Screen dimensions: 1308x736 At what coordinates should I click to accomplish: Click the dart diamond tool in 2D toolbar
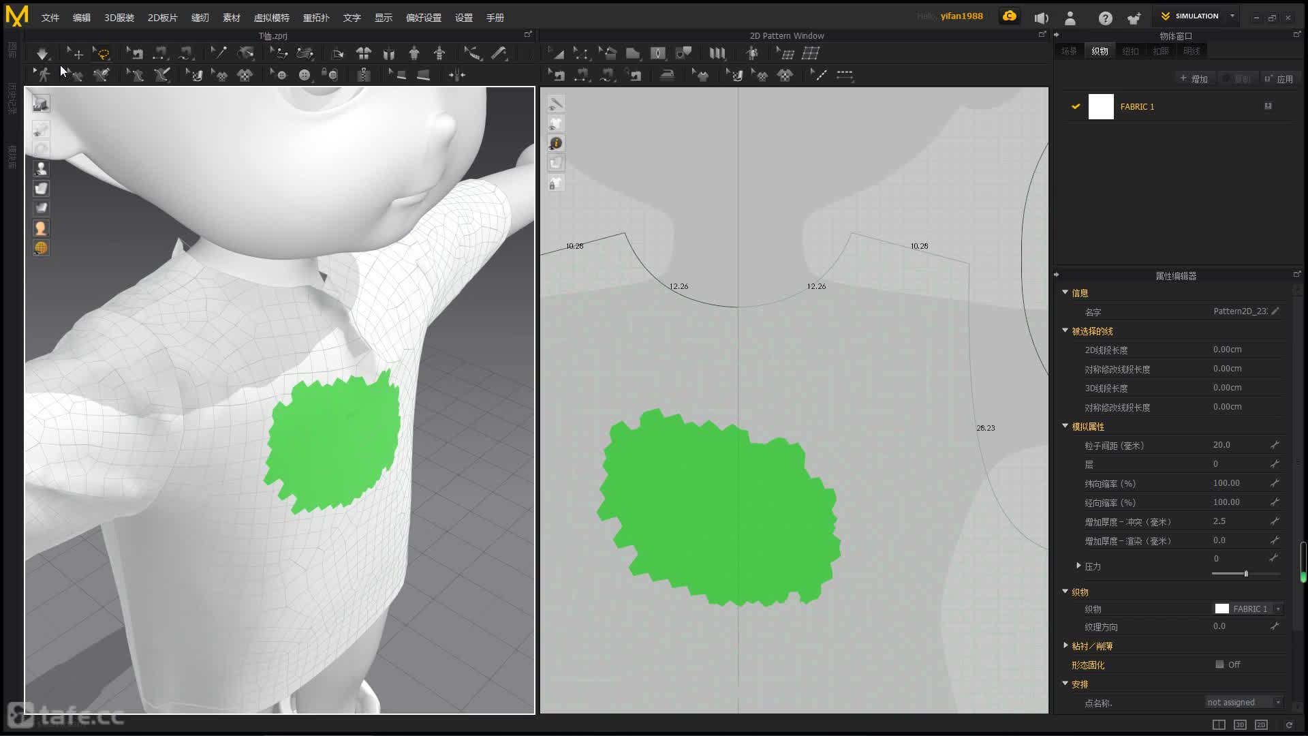tap(658, 53)
